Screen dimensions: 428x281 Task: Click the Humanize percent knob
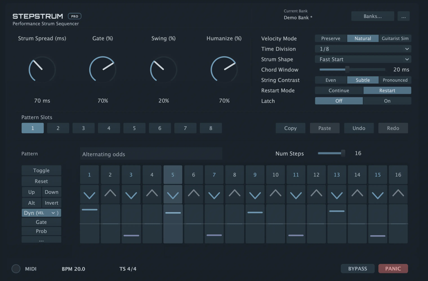[224, 69]
